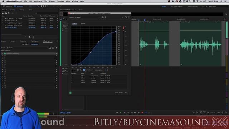Select the Razor tool in top toolbar
Viewport: 229px width, 129px height.
pos(42,6)
